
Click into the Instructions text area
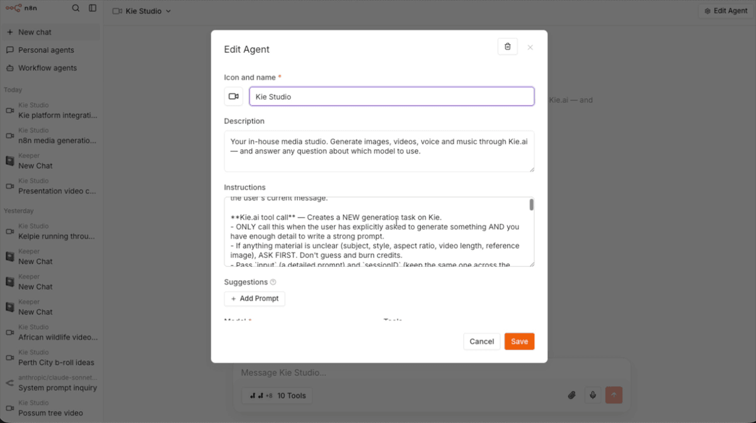(x=379, y=232)
